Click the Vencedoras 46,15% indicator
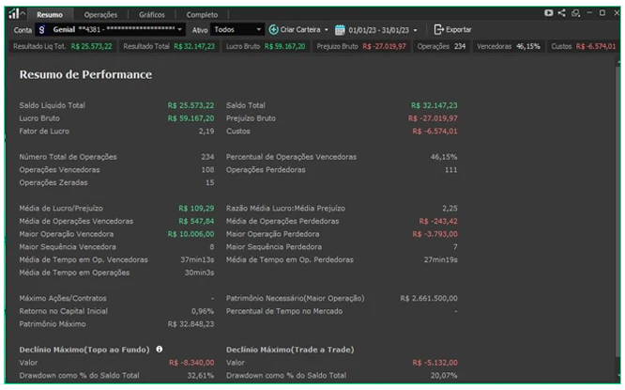Viewport: 625px width, 390px height. pyautogui.click(x=509, y=46)
